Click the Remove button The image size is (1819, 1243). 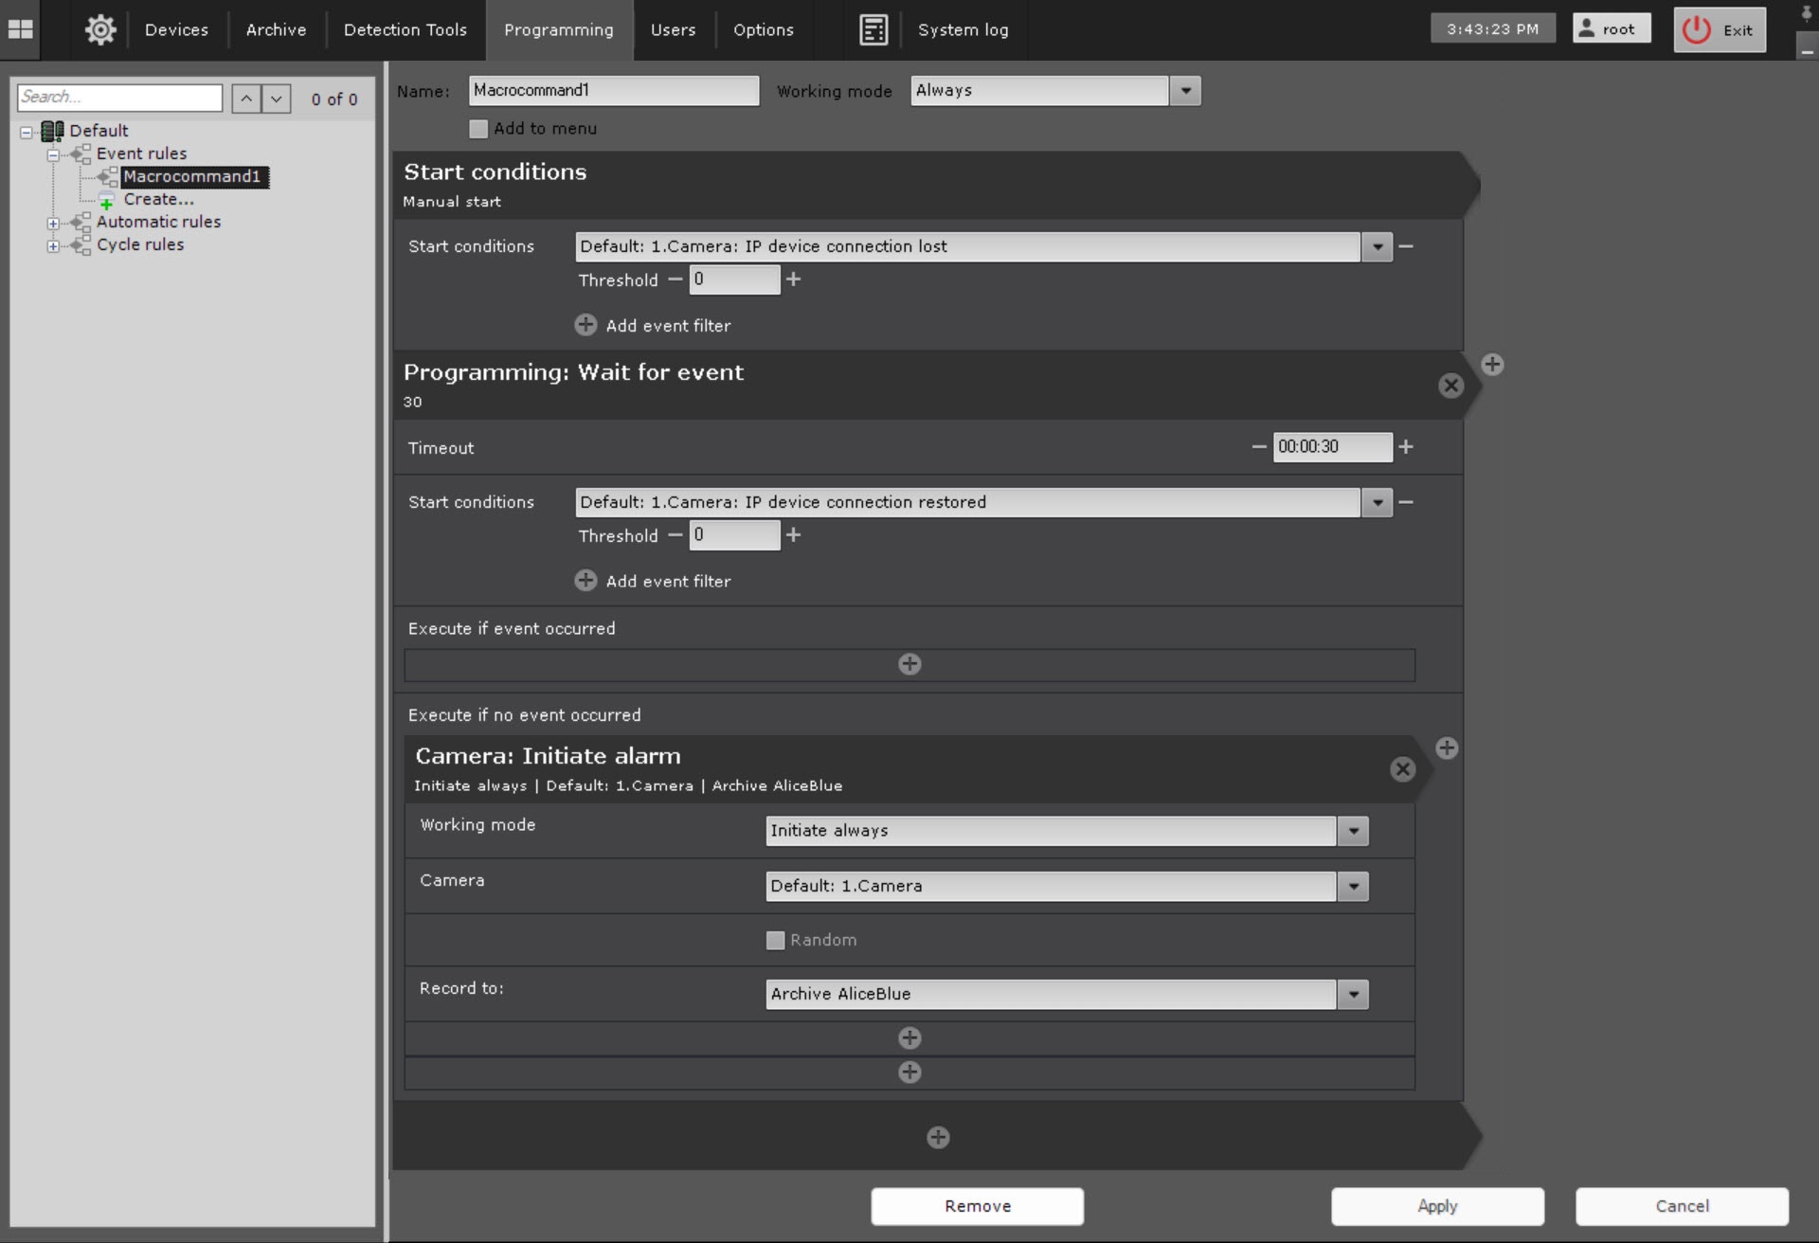coord(977,1206)
